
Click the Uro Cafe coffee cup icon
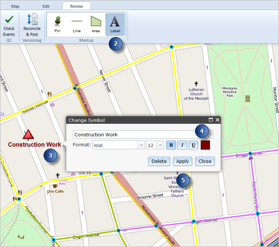pyautogui.click(x=55, y=186)
